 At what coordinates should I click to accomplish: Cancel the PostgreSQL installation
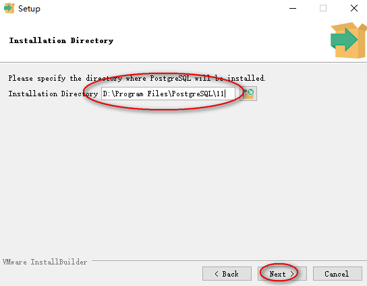tap(337, 274)
